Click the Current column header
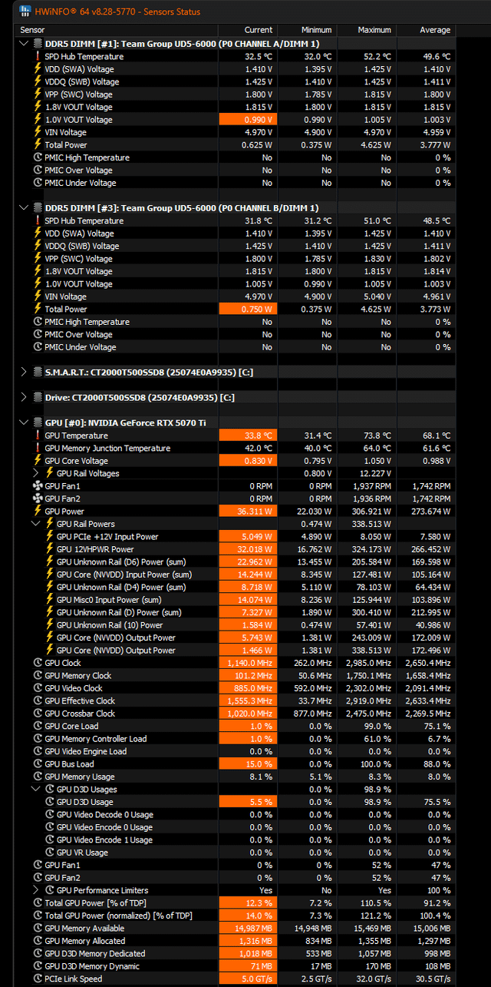 248,30
